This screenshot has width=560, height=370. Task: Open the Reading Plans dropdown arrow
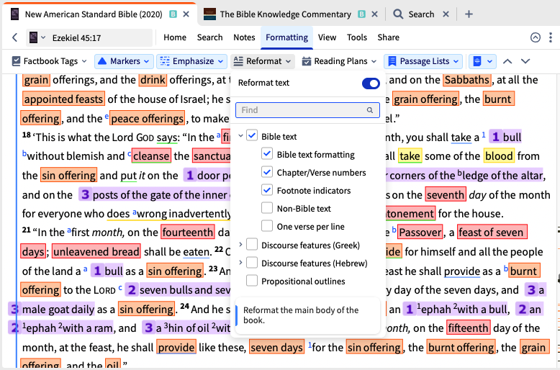click(x=374, y=61)
